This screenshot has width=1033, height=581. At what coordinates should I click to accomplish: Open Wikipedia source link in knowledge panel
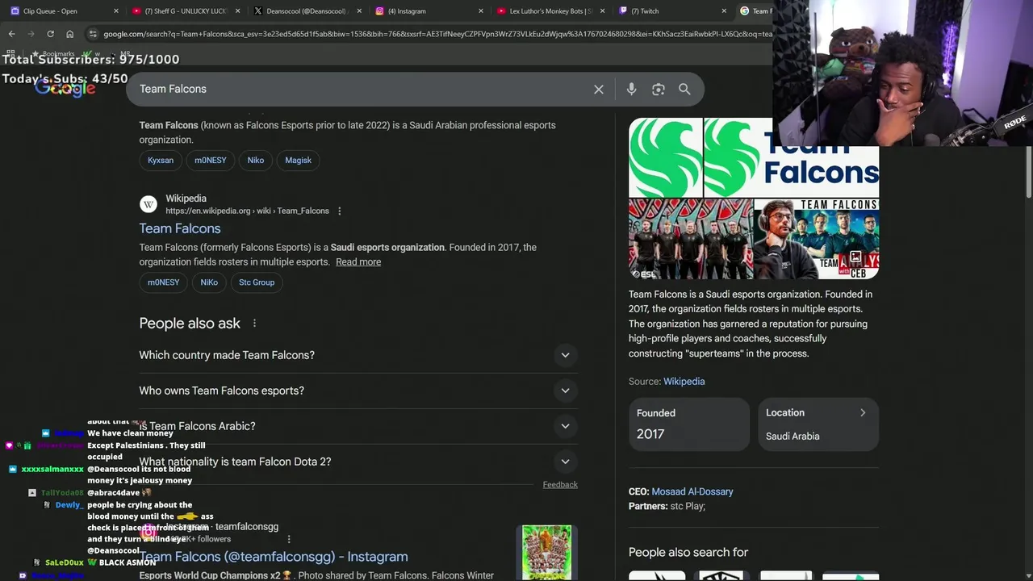[x=684, y=382]
